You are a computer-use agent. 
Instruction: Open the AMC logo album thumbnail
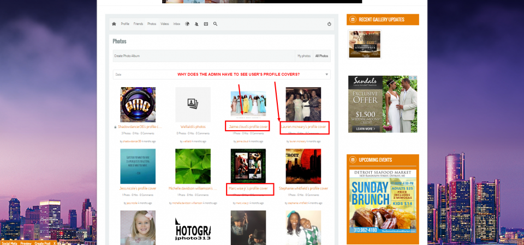click(138, 105)
